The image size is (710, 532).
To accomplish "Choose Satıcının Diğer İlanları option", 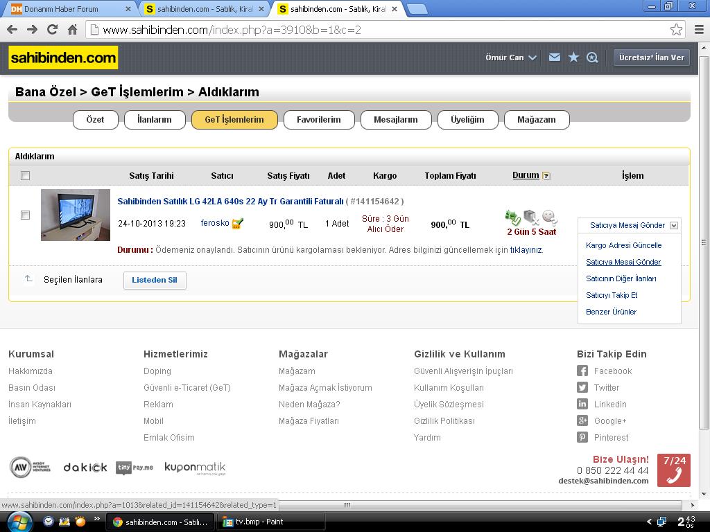I will [x=621, y=278].
